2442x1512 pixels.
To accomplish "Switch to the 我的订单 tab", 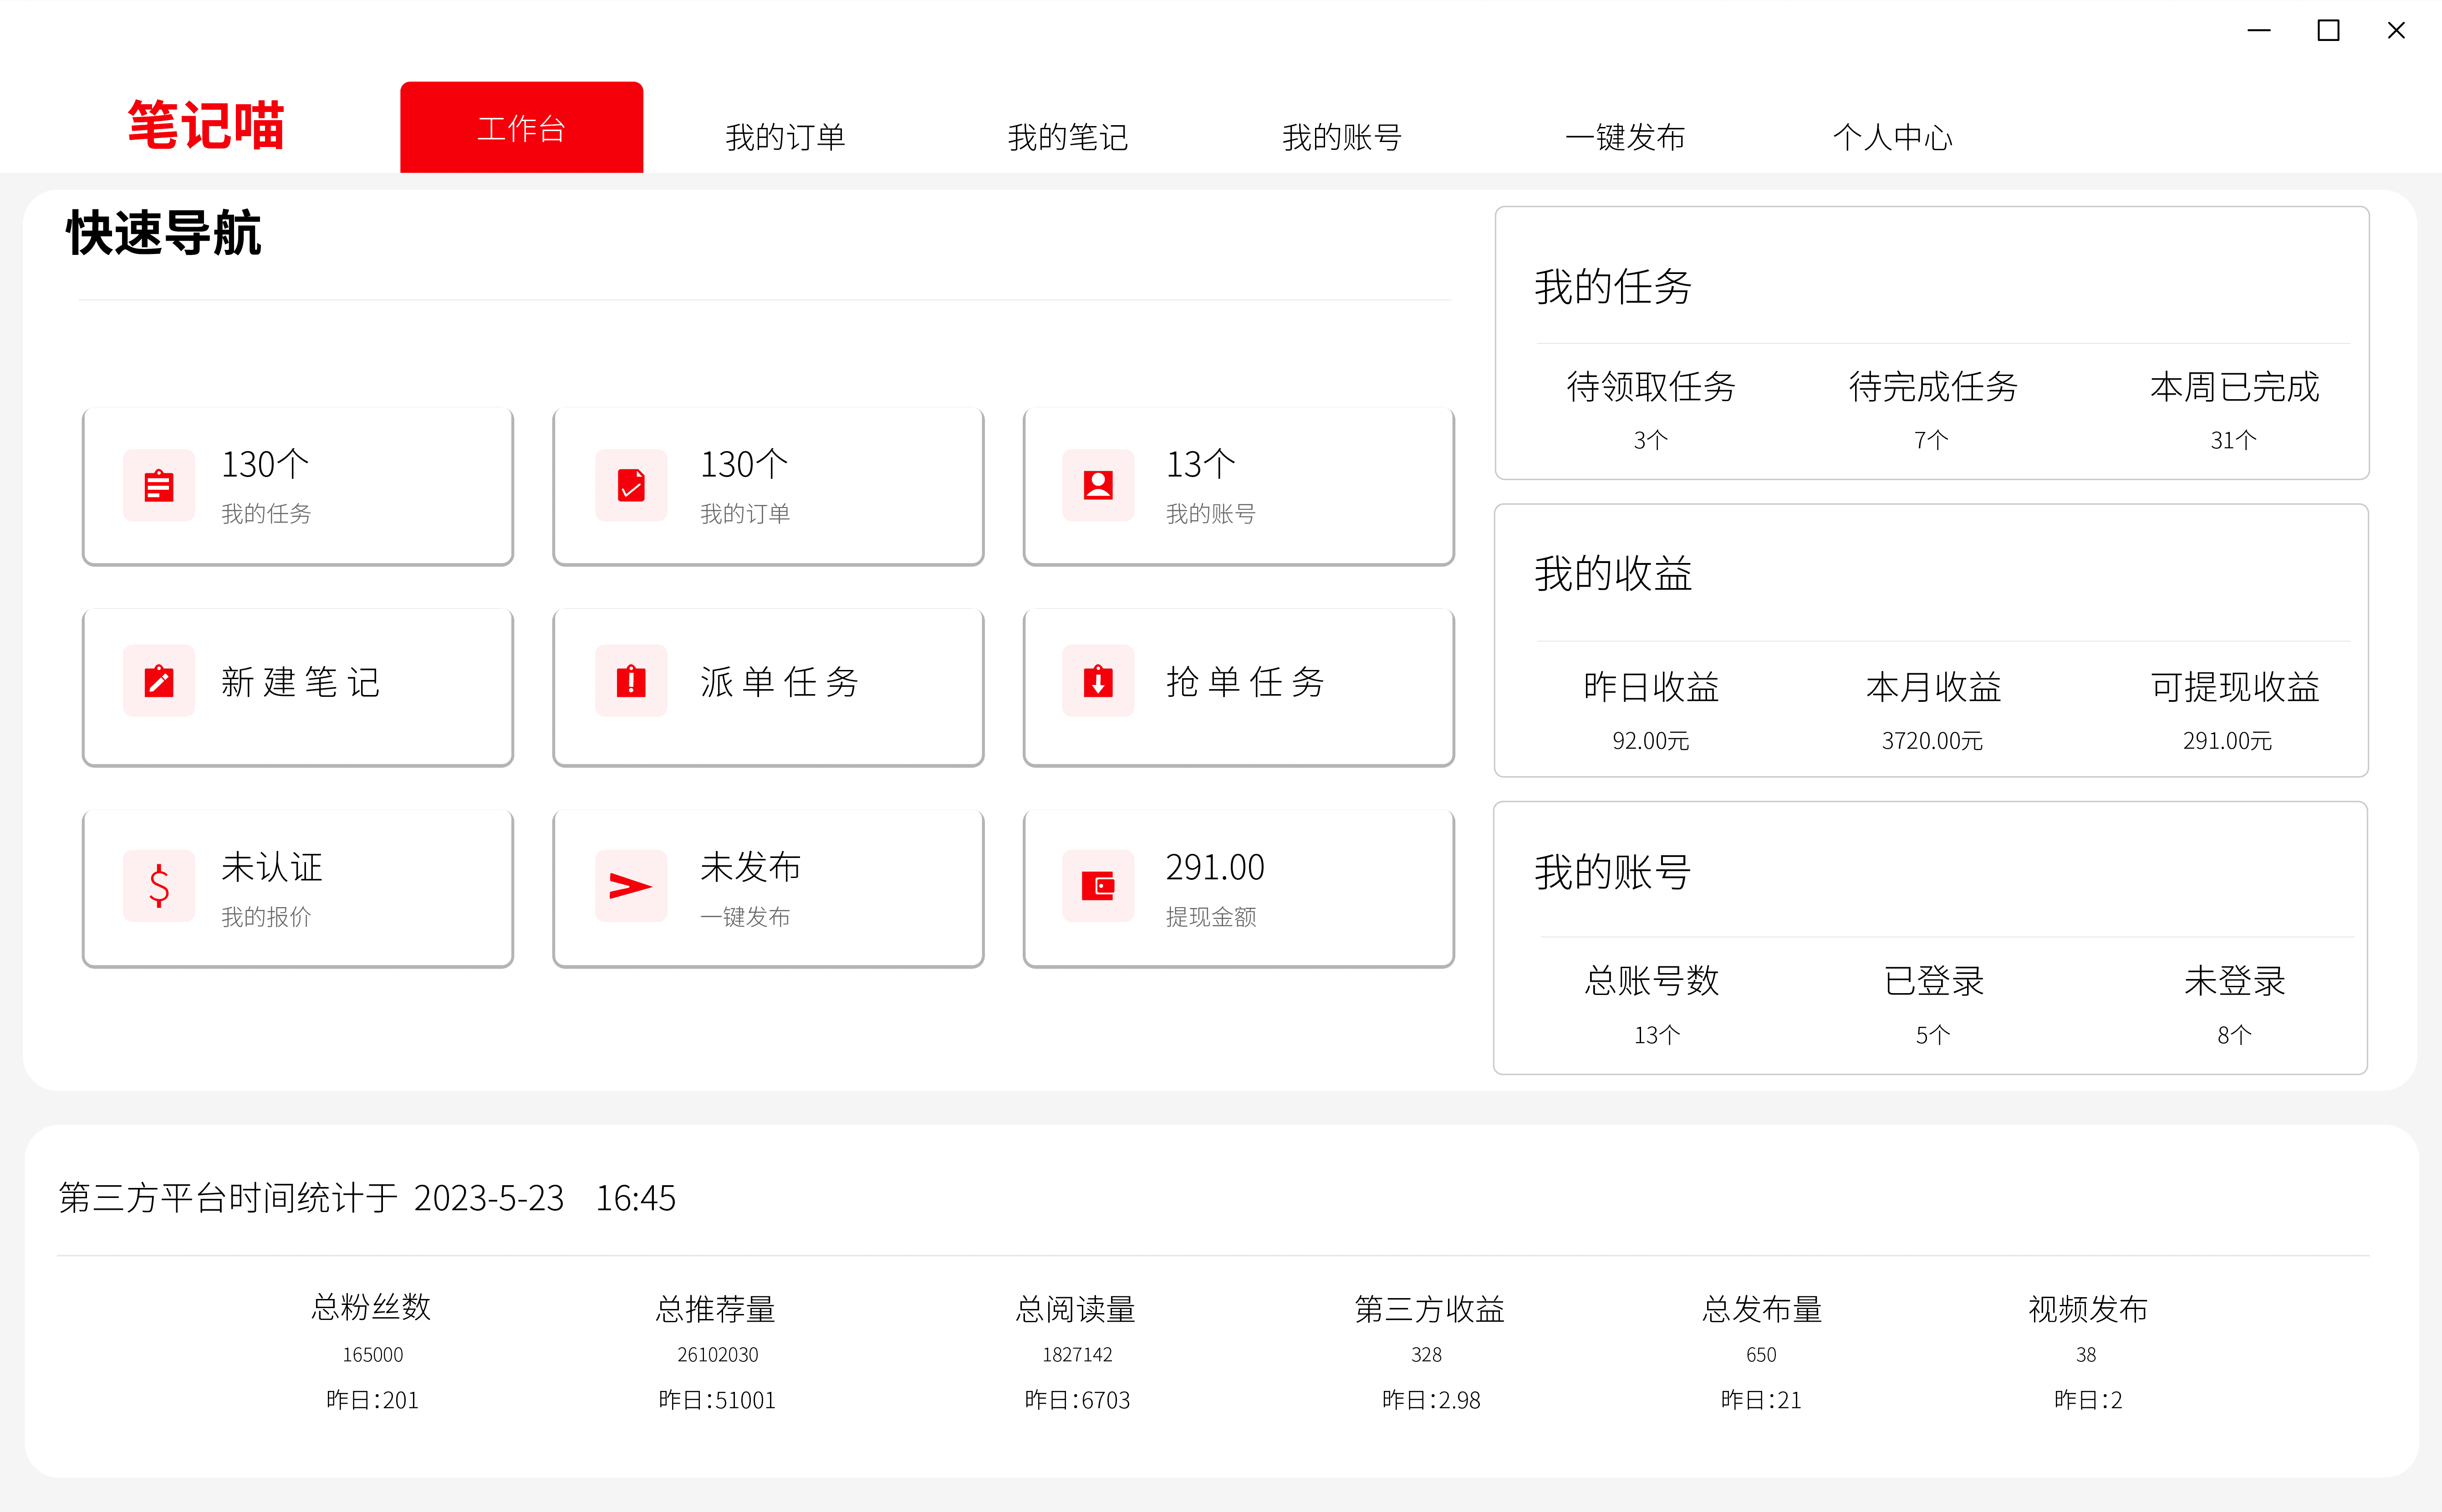I will pyautogui.click(x=785, y=137).
